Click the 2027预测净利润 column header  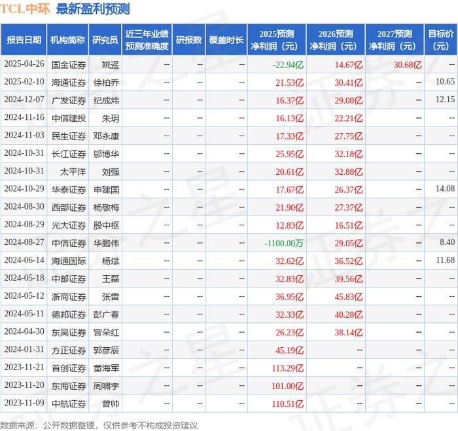click(395, 40)
